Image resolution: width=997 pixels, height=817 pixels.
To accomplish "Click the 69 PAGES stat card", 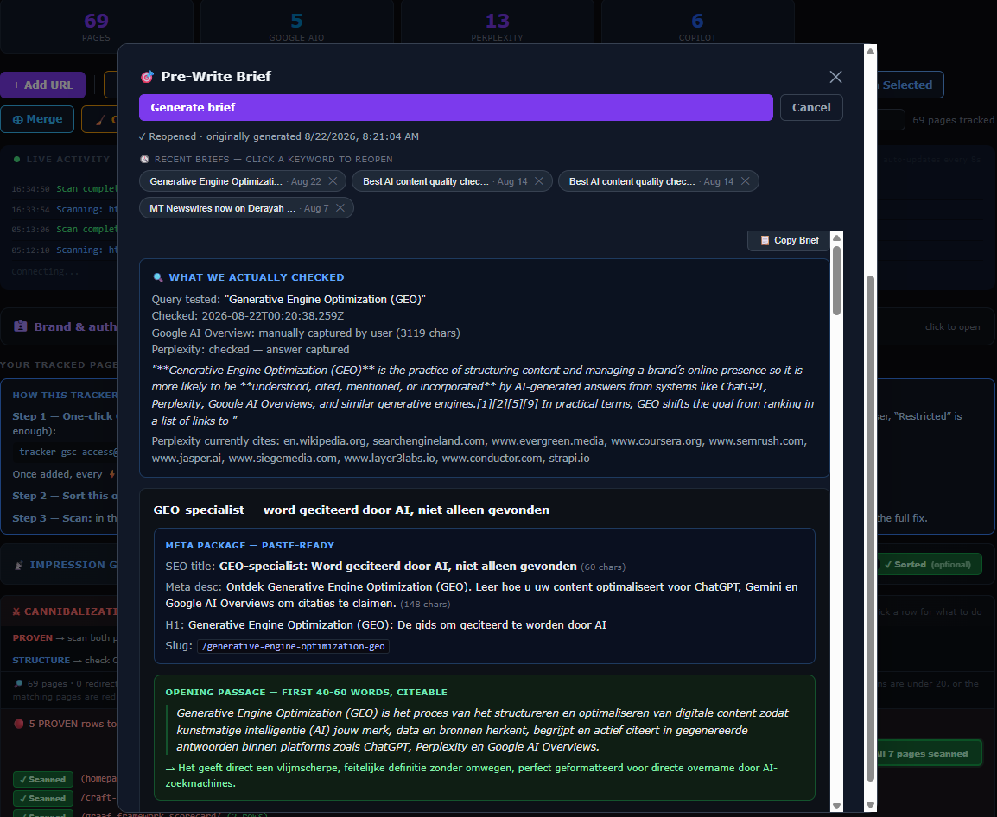I will point(96,26).
